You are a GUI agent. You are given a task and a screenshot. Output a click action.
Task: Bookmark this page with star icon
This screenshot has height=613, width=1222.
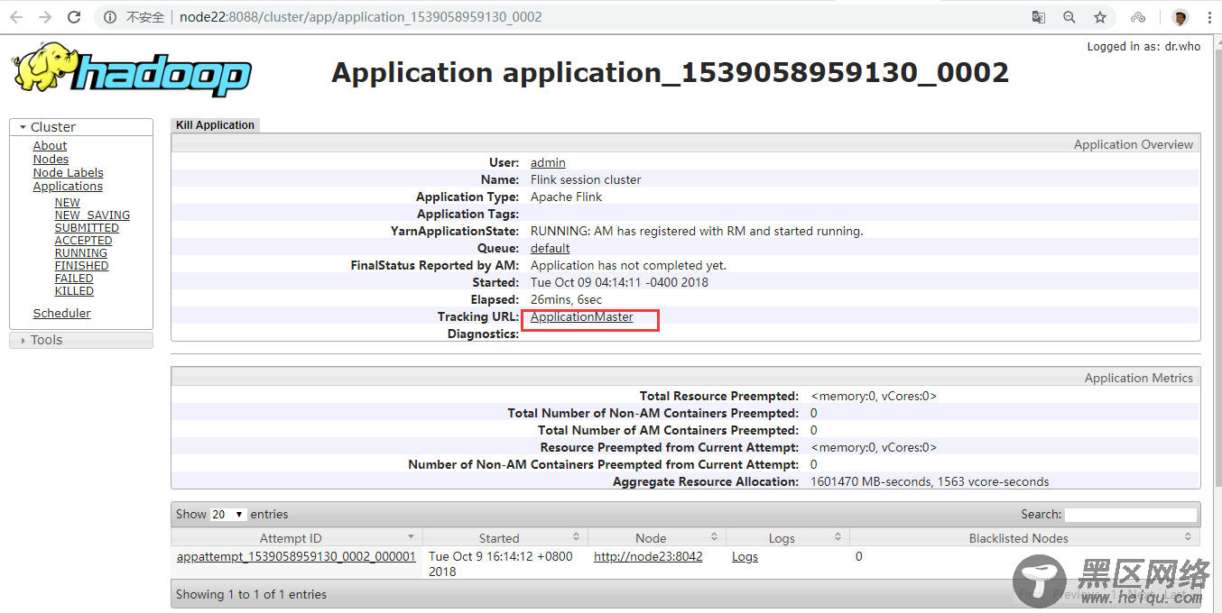pyautogui.click(x=1100, y=17)
